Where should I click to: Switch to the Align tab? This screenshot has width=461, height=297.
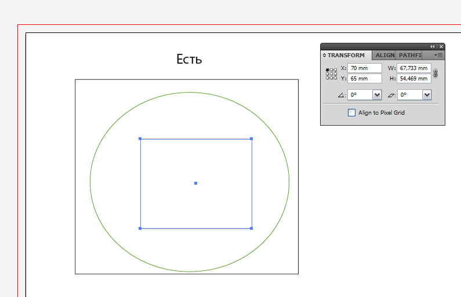pyautogui.click(x=384, y=55)
